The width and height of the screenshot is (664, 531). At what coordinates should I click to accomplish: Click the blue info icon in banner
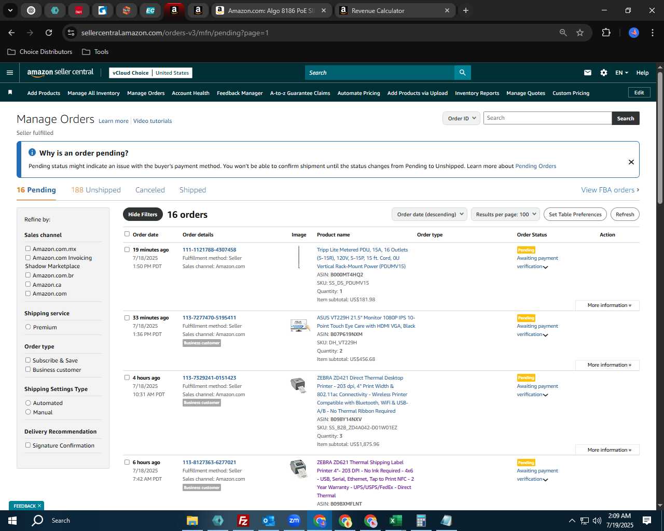click(32, 152)
